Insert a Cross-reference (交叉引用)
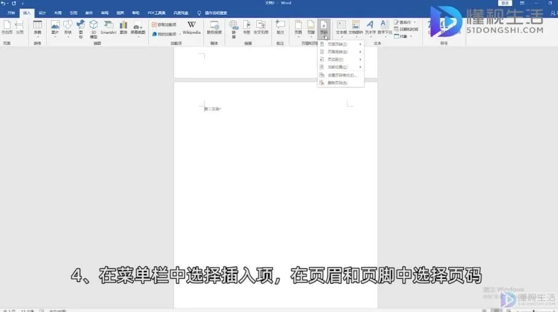558x312 pixels. (x=261, y=28)
